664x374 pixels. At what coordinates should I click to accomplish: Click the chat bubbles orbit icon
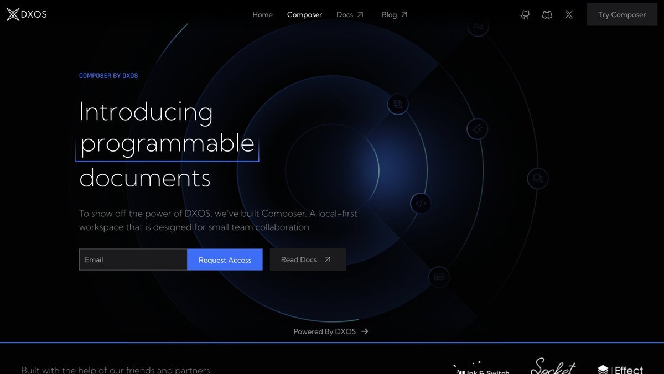click(x=537, y=179)
